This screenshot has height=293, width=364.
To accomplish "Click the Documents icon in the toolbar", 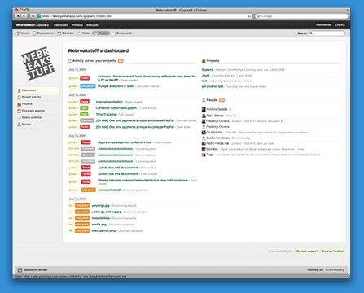I will tap(114, 33).
